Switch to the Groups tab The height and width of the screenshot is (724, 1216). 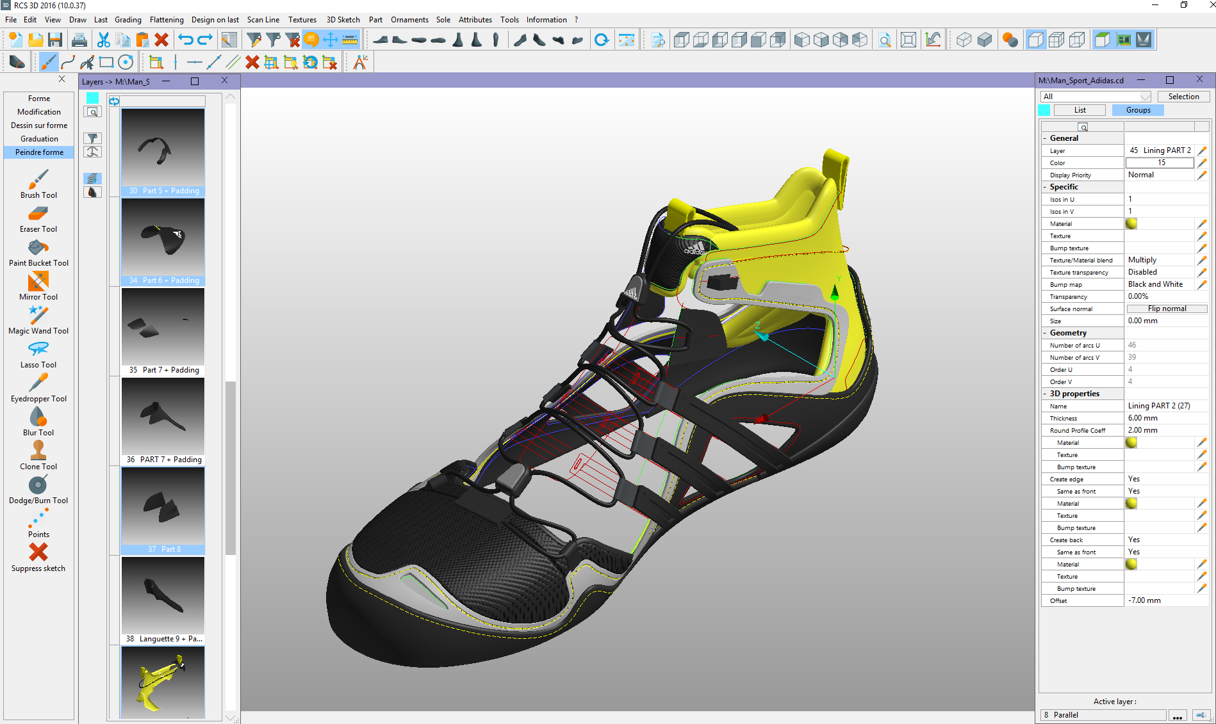1138,110
